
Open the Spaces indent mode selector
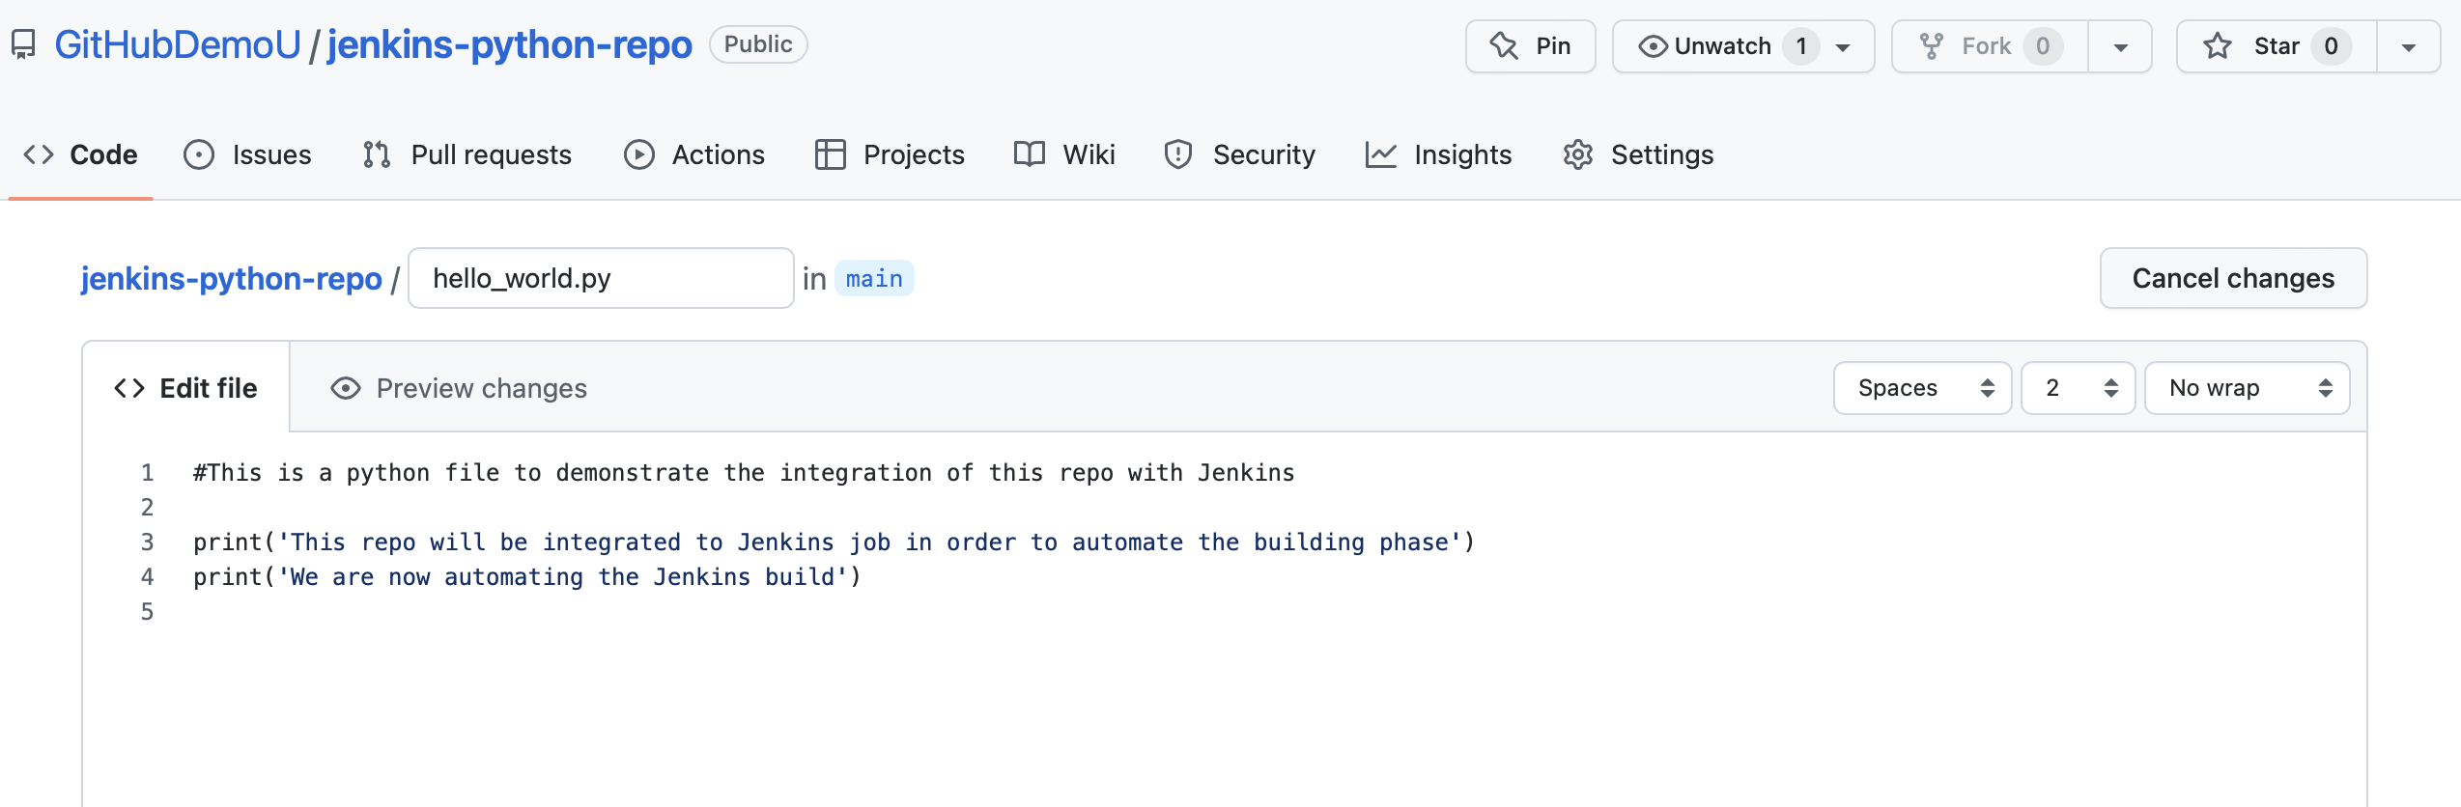pos(1923,388)
